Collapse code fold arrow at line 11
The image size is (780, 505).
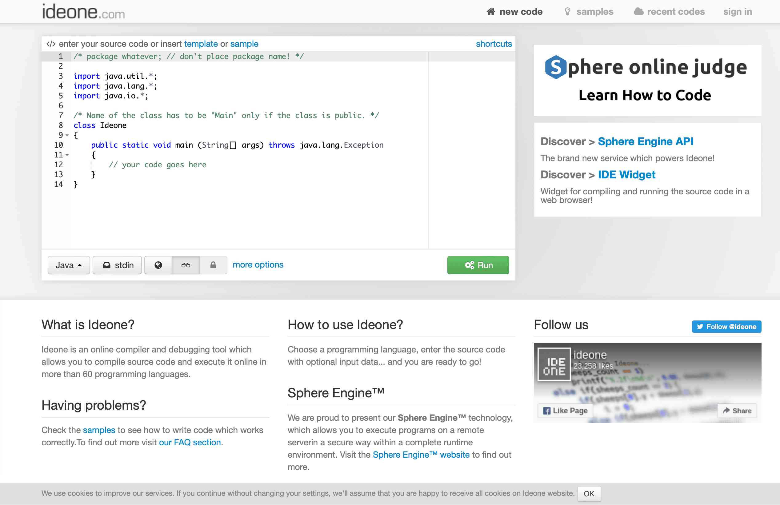coord(67,155)
